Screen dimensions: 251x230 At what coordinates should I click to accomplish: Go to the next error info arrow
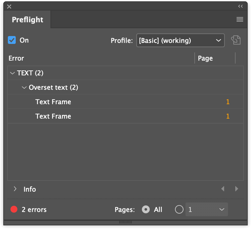coord(237,189)
